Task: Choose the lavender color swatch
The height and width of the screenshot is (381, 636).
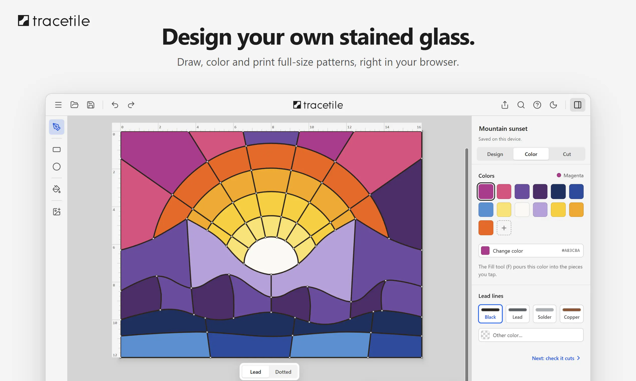Action: click(x=540, y=210)
